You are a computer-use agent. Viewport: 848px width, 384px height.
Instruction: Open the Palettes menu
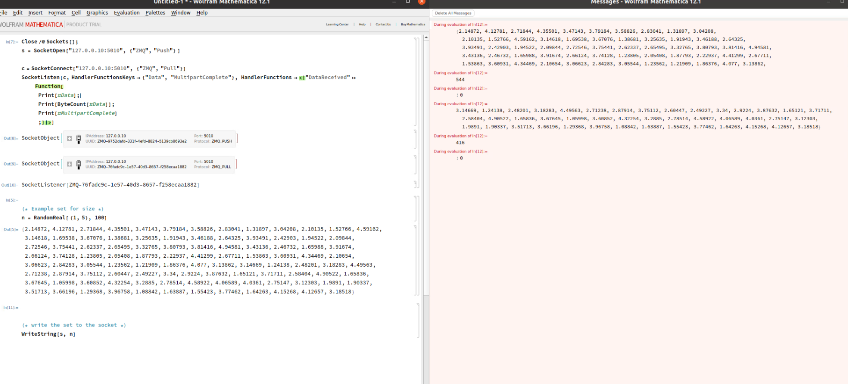click(x=155, y=13)
